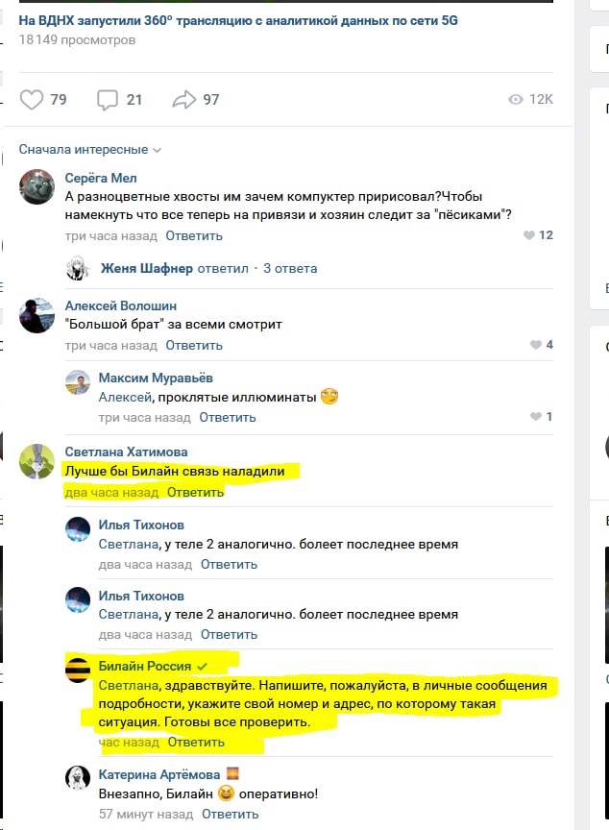Reply to the Билайн Россия comment
Screen dimensions: 609x830
coord(196,743)
